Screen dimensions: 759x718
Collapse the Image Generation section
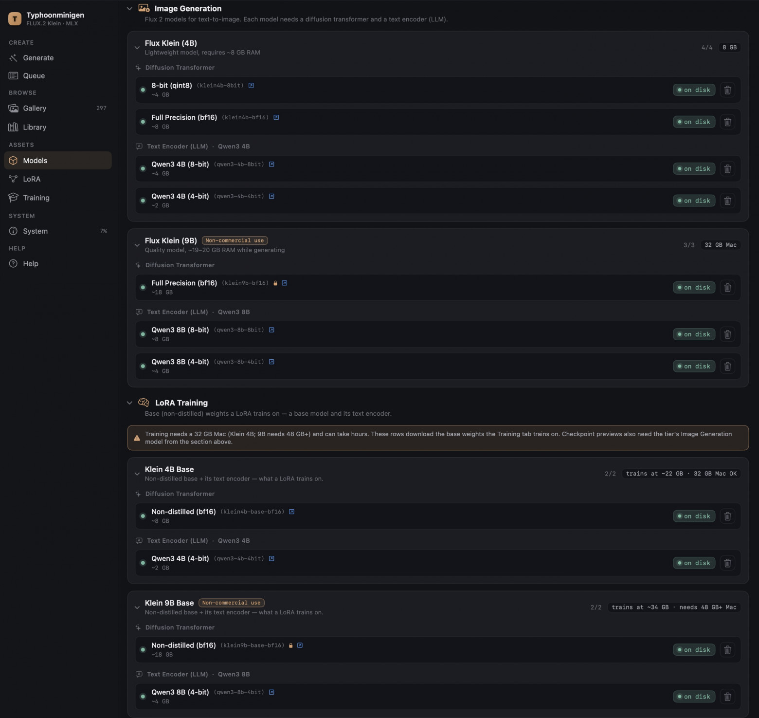tap(129, 8)
